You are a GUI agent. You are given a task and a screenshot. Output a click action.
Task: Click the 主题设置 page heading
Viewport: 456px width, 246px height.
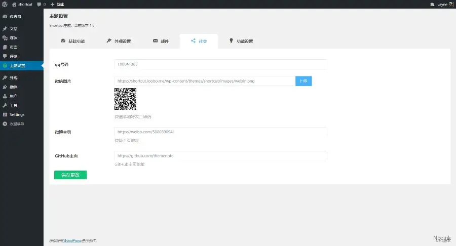[58, 16]
